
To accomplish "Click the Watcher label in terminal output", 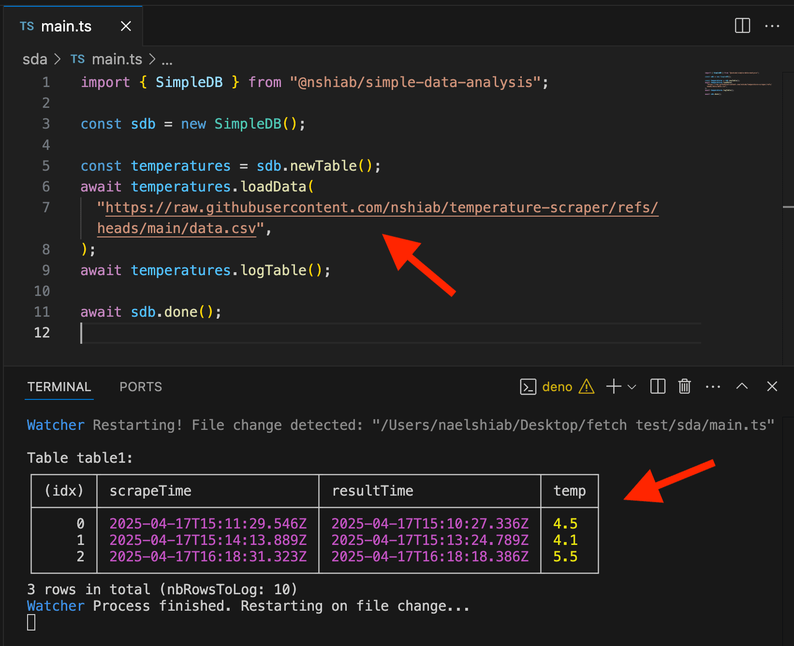I will (x=55, y=425).
